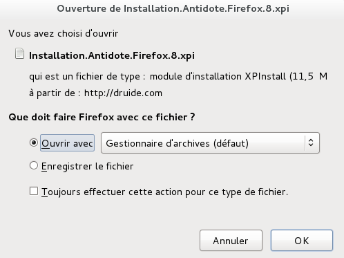Click the up-down arrows of the application combo box

tap(311, 142)
